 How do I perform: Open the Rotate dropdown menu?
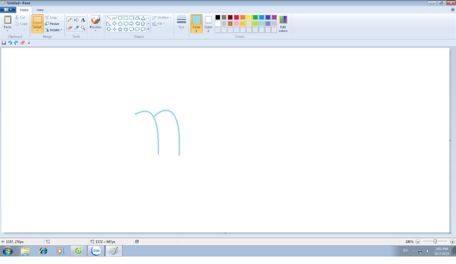[x=54, y=30]
